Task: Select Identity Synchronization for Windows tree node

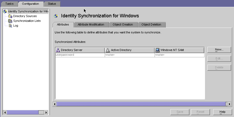Action: click(x=28, y=12)
